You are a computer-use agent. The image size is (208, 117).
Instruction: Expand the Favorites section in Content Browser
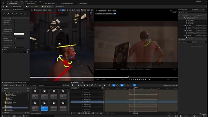3,88
